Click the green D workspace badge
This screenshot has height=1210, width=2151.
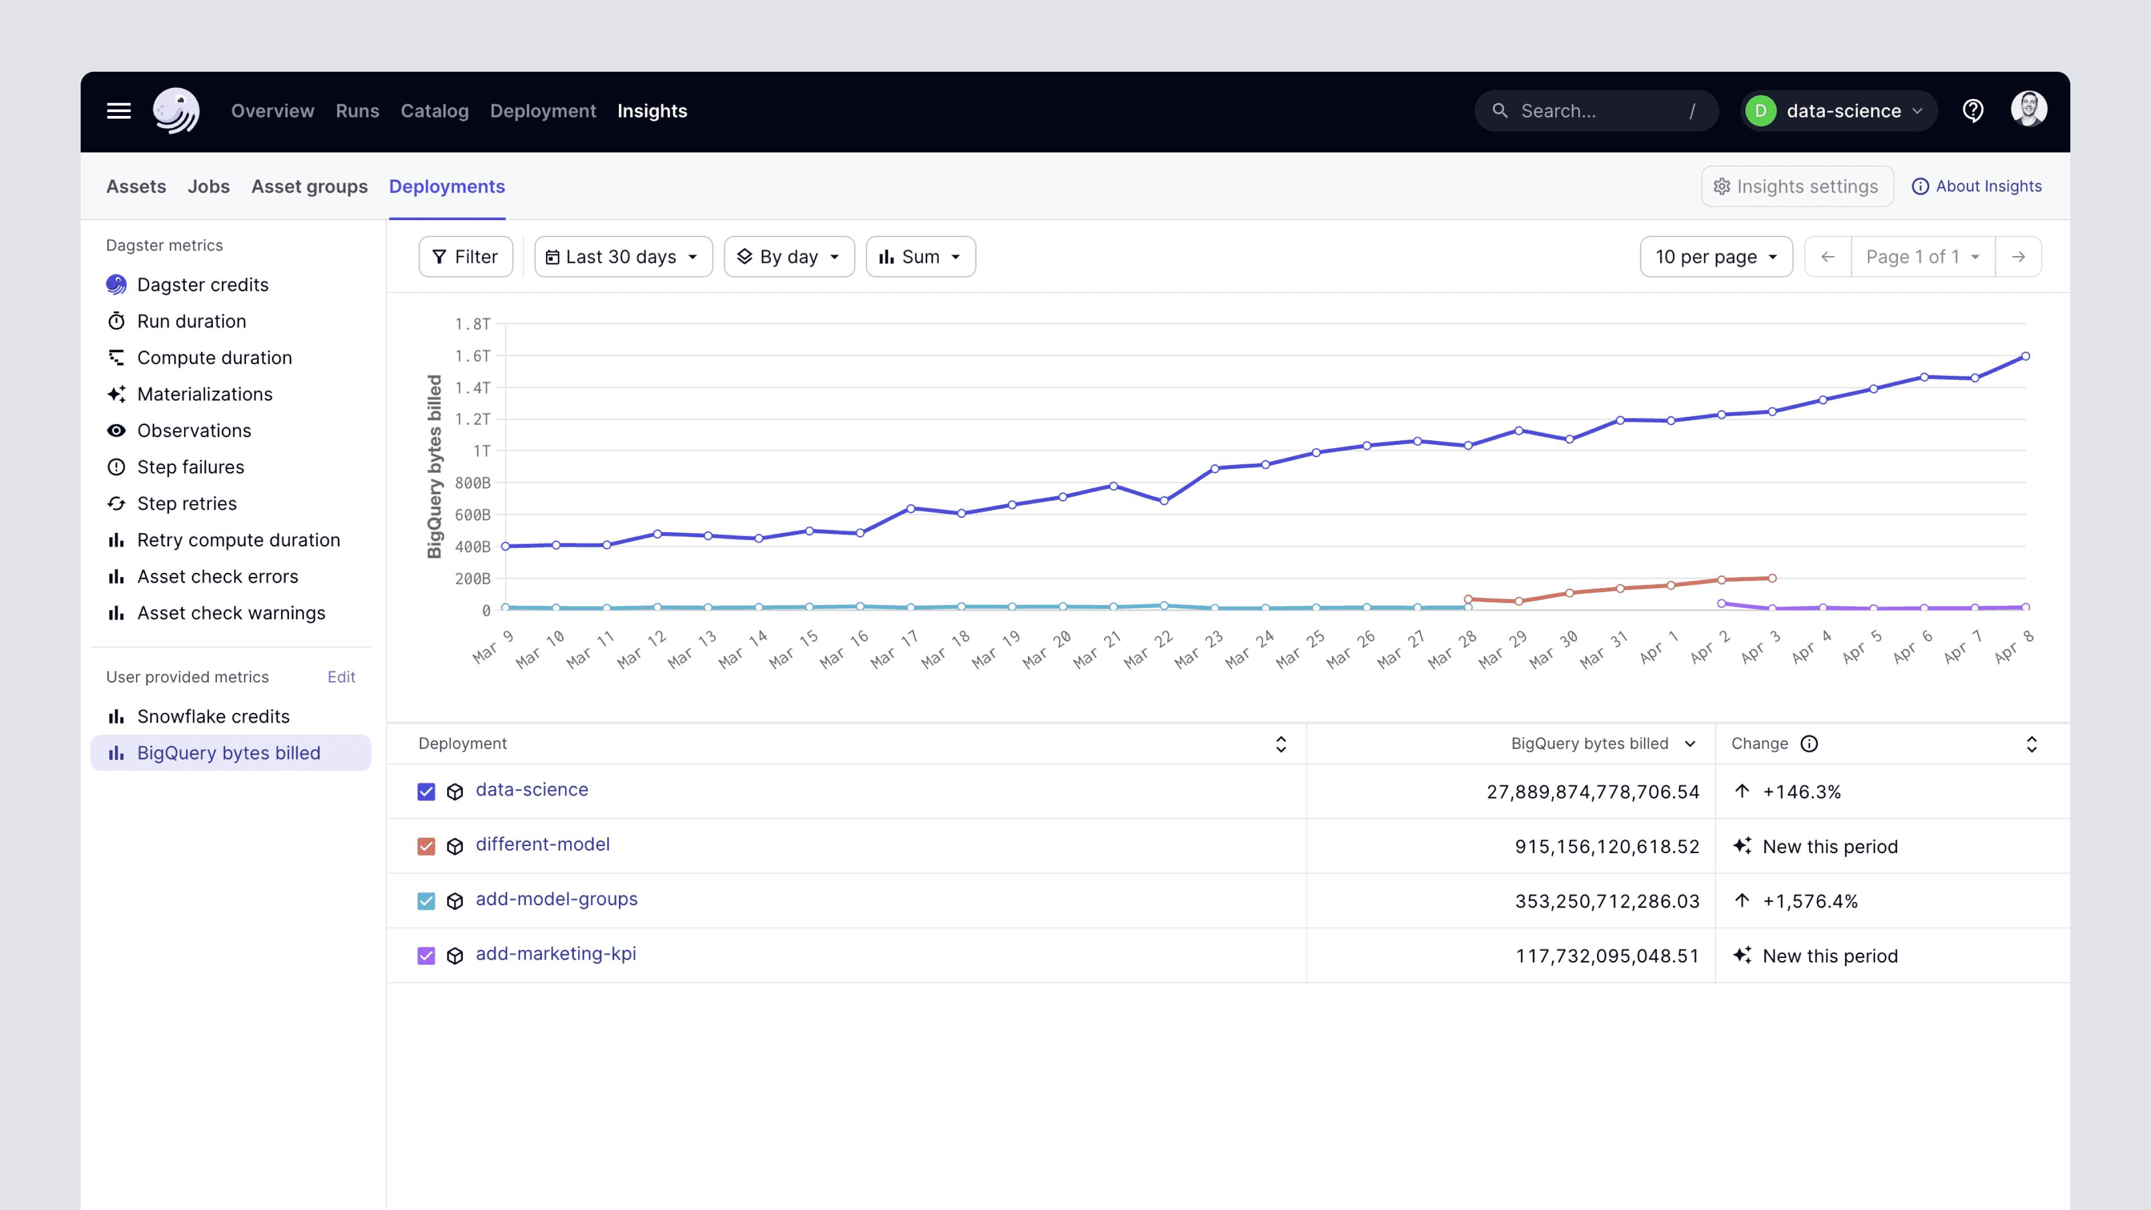coord(1761,111)
